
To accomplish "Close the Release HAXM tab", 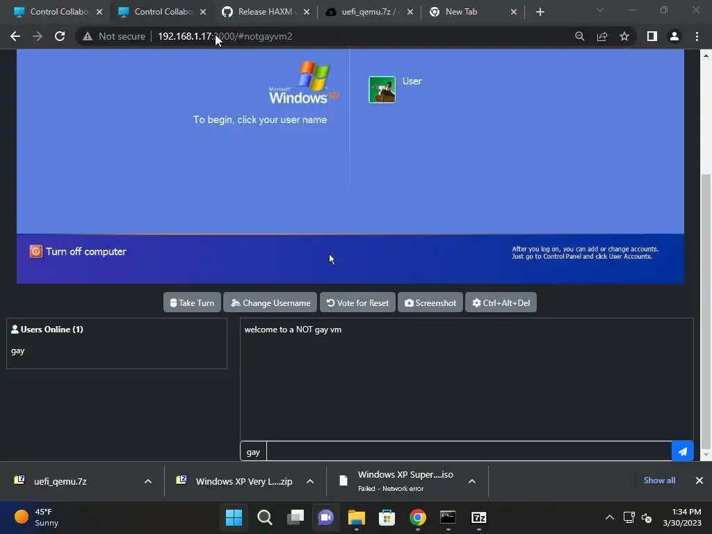I will 307,12.
